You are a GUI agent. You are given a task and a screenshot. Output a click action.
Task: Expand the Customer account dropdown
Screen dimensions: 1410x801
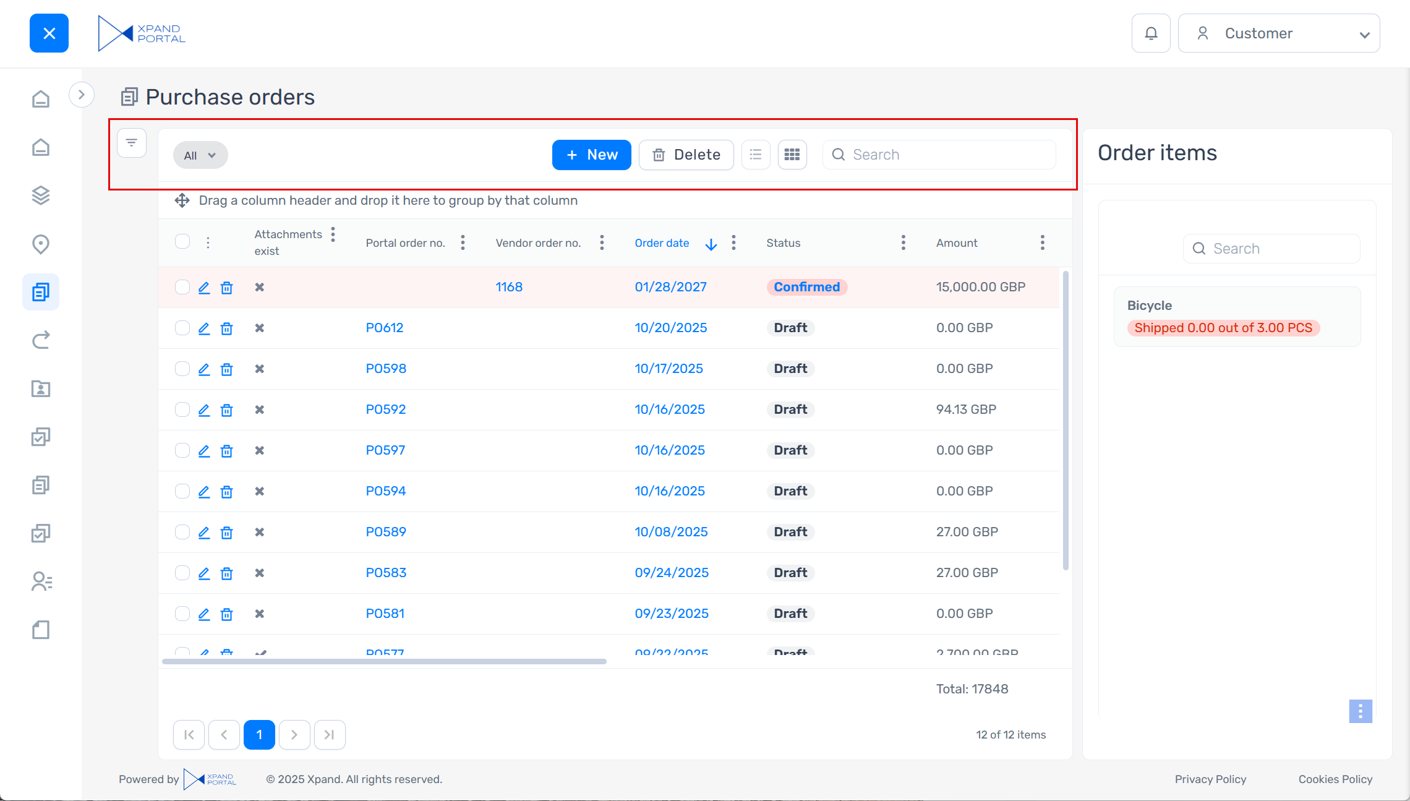pyautogui.click(x=1278, y=33)
